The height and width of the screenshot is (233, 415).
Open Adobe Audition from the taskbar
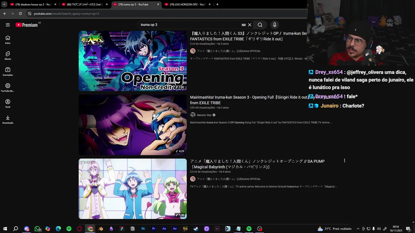(x=175, y=229)
